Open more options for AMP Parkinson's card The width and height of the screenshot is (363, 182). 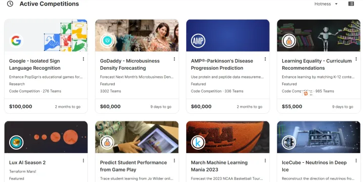coord(265,59)
